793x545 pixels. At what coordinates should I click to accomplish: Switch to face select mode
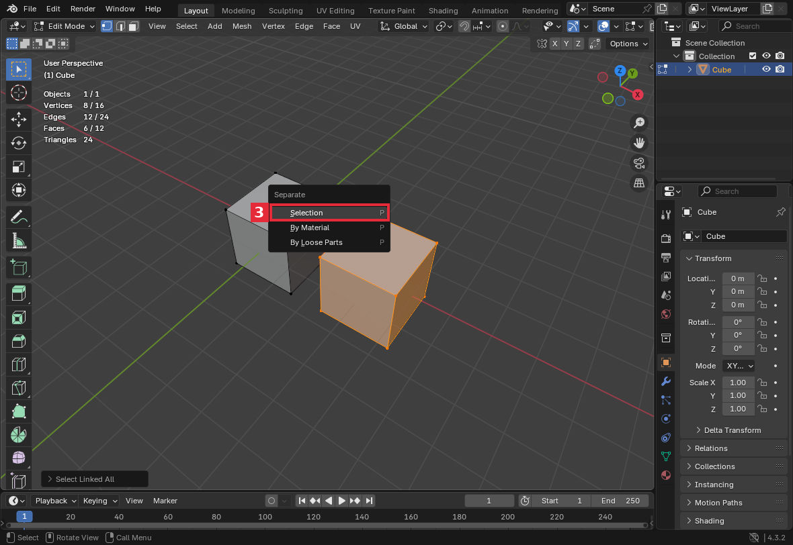click(x=134, y=26)
